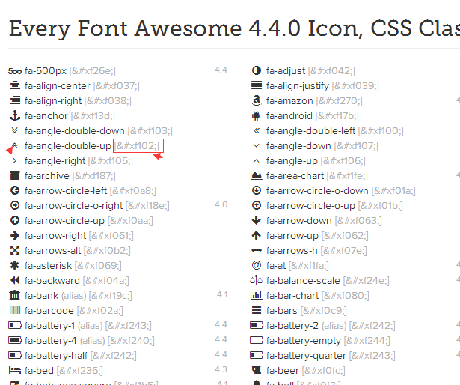The image size is (460, 385).
Task: Click the fa-arrow-circle-o-right icon
Action: click(x=15, y=205)
